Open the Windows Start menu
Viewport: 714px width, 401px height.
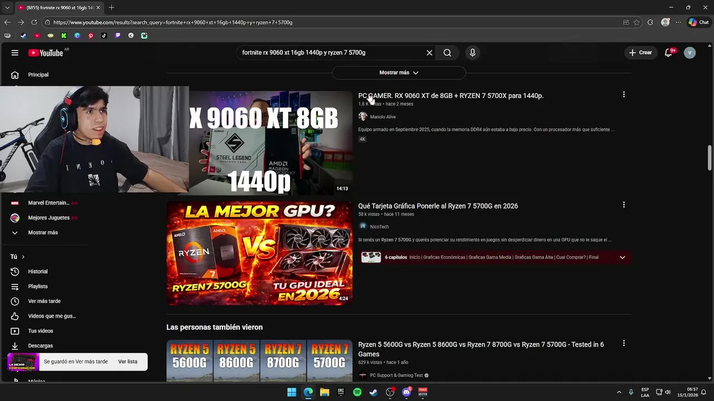(x=292, y=393)
